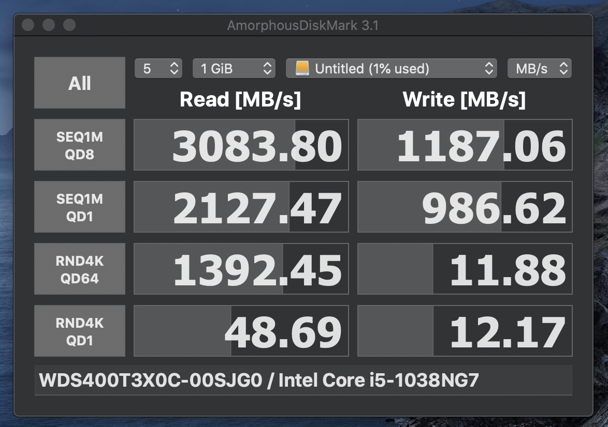This screenshot has width=608, height=427.
Task: Select the SEQ1M QD1 write value 986.62
Action: (465, 207)
